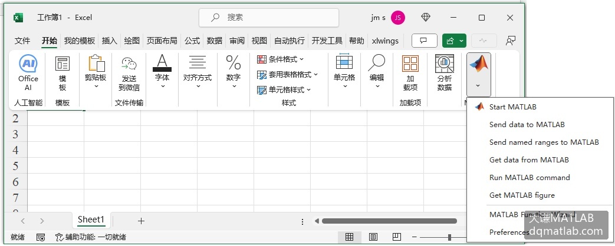Open the comments button
The image size is (615, 246).
pyautogui.click(x=425, y=41)
